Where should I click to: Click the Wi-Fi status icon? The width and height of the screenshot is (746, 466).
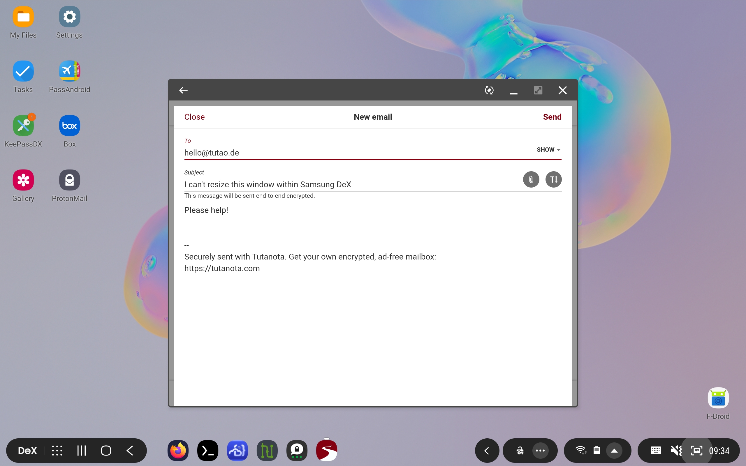(x=581, y=451)
